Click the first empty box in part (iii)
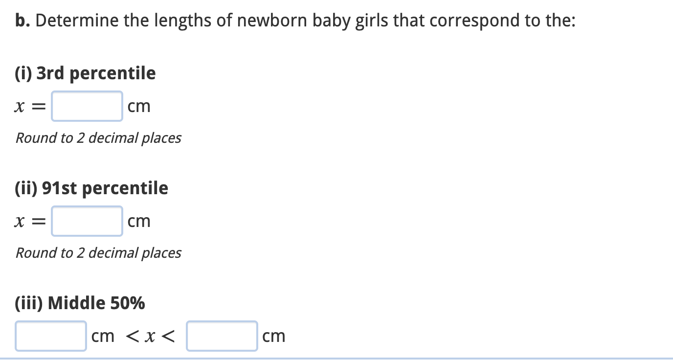The width and height of the screenshot is (673, 361). [50, 336]
